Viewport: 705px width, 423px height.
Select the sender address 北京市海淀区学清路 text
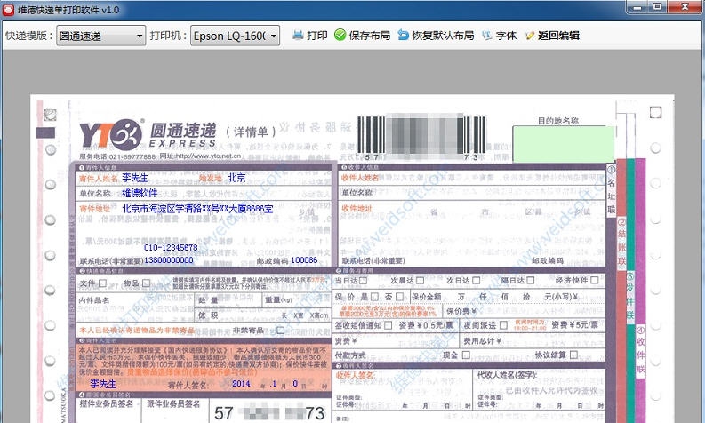pyautogui.click(x=197, y=209)
